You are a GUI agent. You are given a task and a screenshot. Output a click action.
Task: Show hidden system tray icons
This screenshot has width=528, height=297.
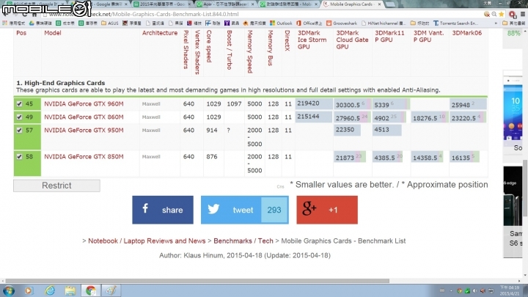451,290
